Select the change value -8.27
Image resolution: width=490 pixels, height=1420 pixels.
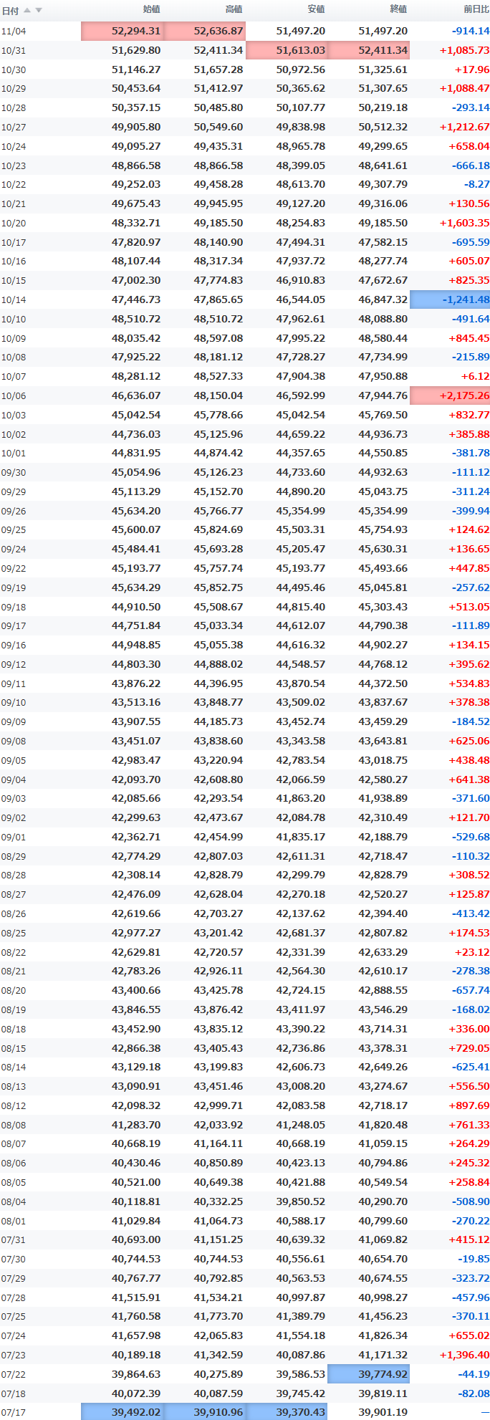[x=476, y=184]
